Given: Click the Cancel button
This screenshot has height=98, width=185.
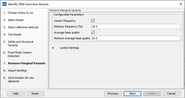Looking at the screenshot, I should 171,94.
